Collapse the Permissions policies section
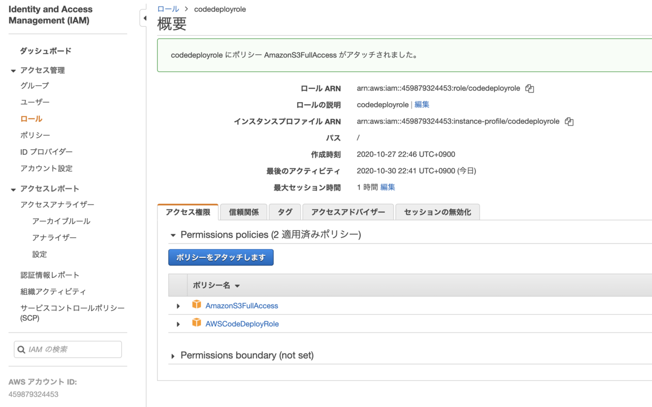 click(x=173, y=235)
